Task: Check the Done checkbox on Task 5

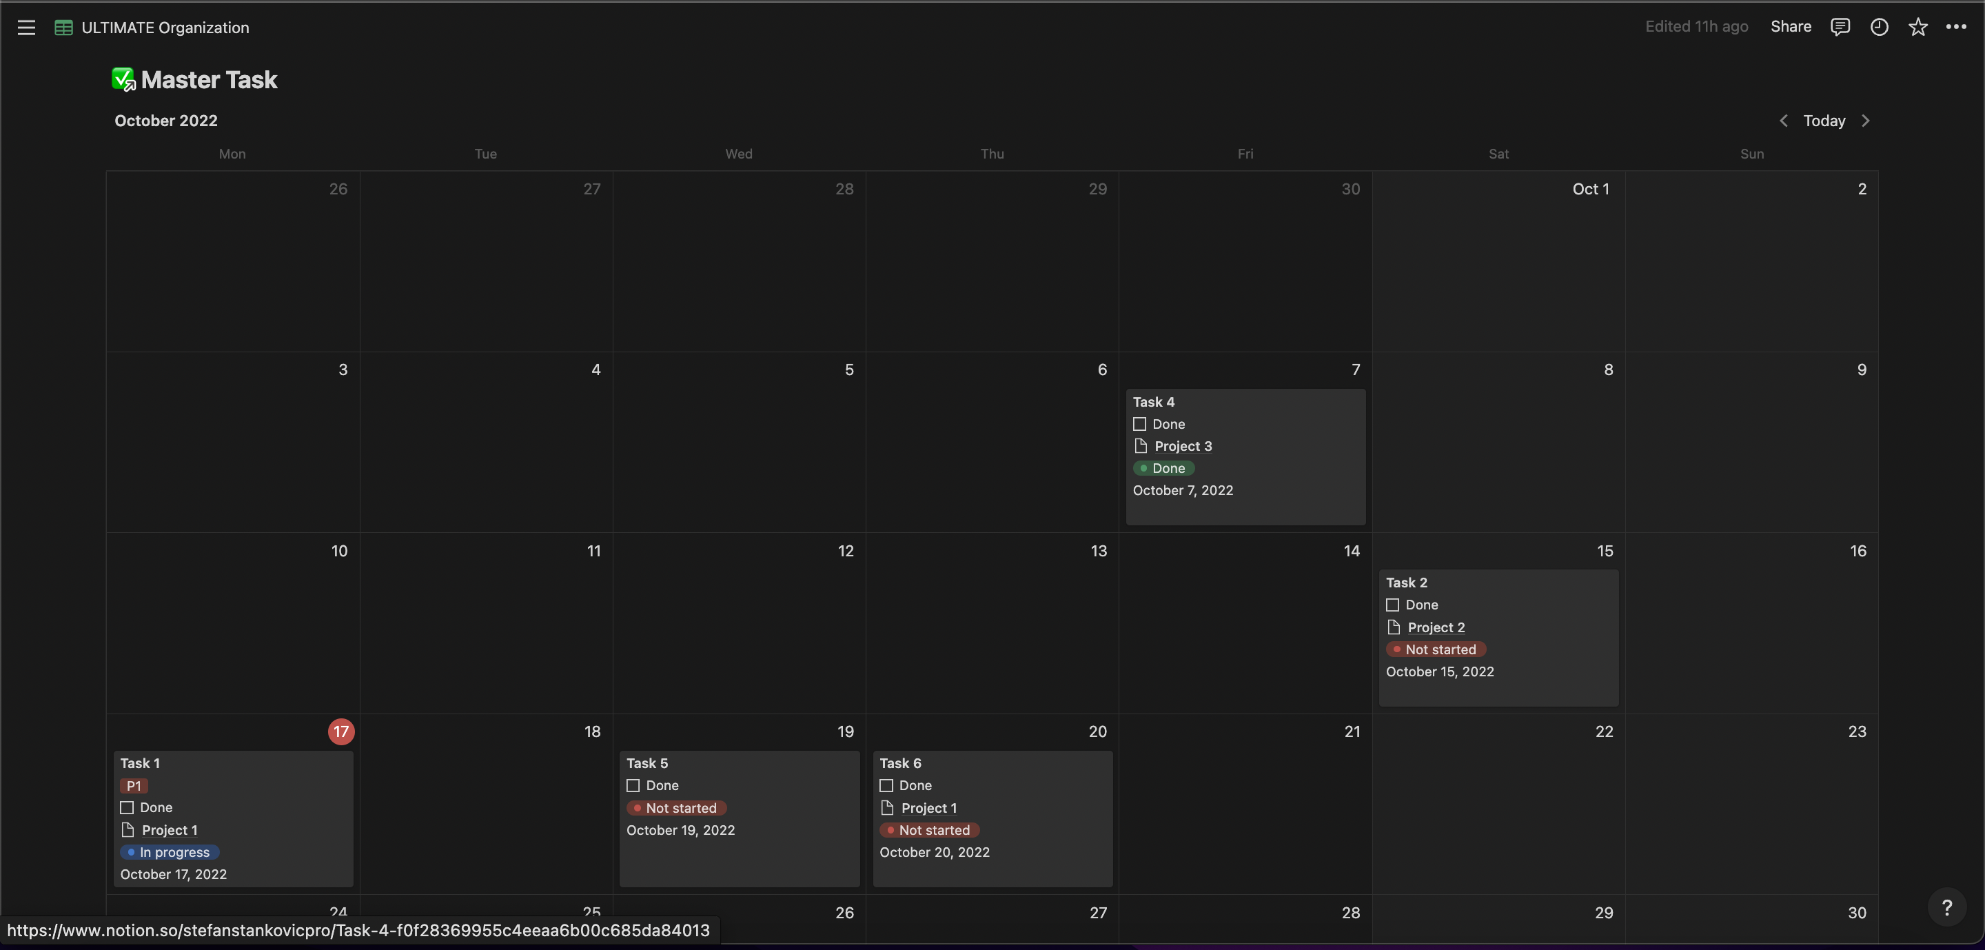Action: (x=633, y=785)
